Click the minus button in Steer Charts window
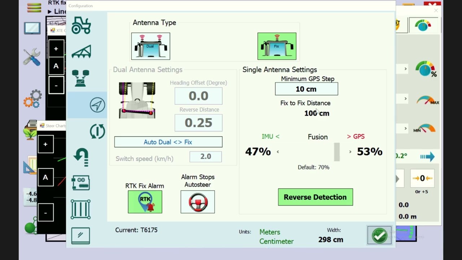462x260 pixels. click(x=45, y=213)
